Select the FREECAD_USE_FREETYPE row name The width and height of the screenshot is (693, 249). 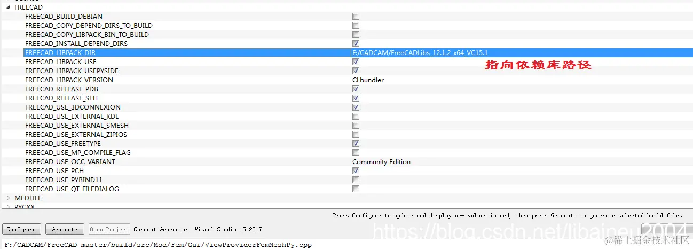tap(63, 144)
